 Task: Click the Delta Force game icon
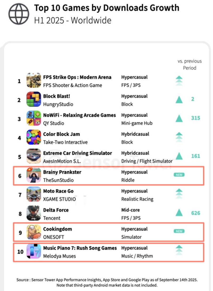pyautogui.click(x=34, y=213)
